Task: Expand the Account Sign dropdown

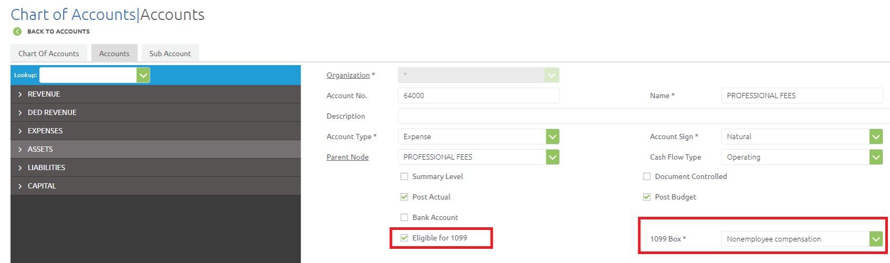Action: coord(876,136)
